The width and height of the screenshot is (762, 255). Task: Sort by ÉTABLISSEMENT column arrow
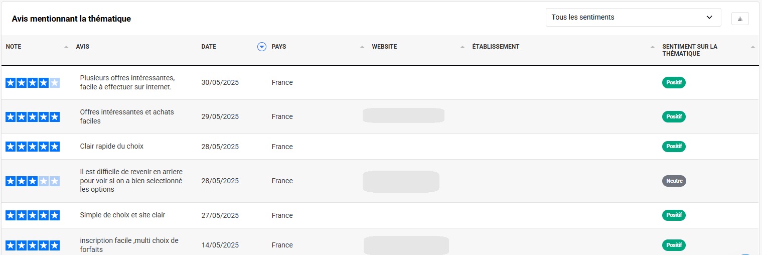click(652, 47)
